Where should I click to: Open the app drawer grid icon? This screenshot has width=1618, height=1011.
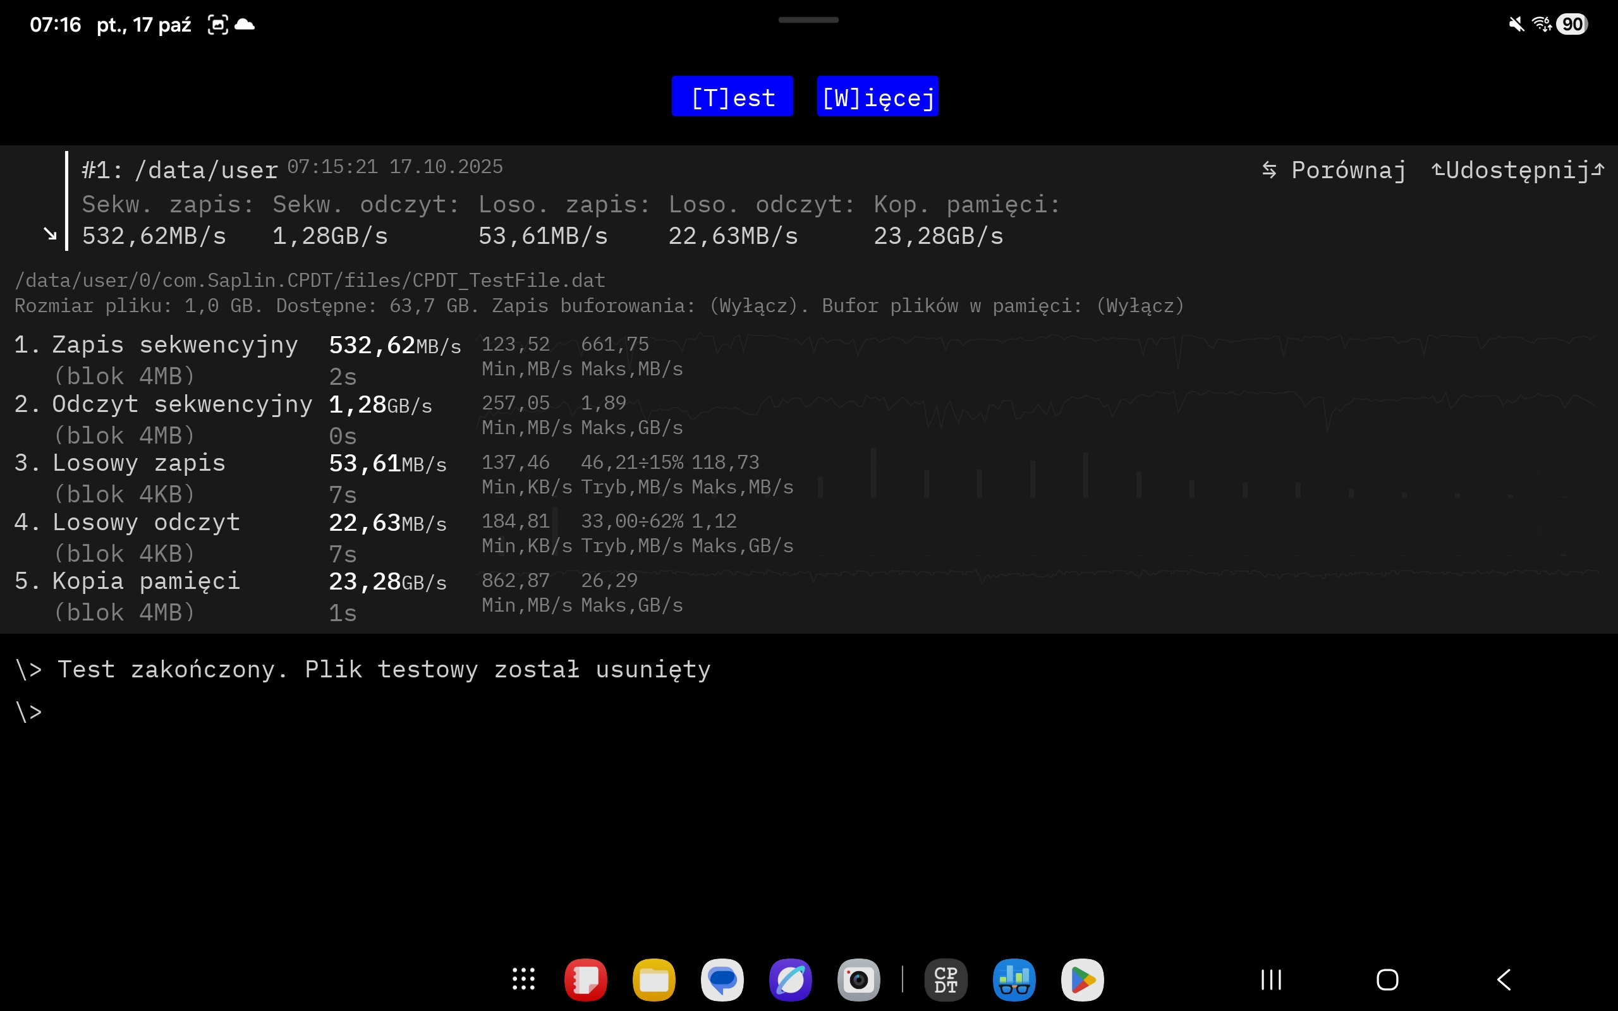tap(523, 979)
